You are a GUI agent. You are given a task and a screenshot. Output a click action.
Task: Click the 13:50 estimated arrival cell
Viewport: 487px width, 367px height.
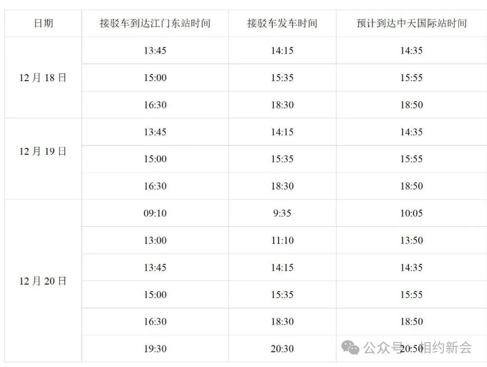(411, 240)
